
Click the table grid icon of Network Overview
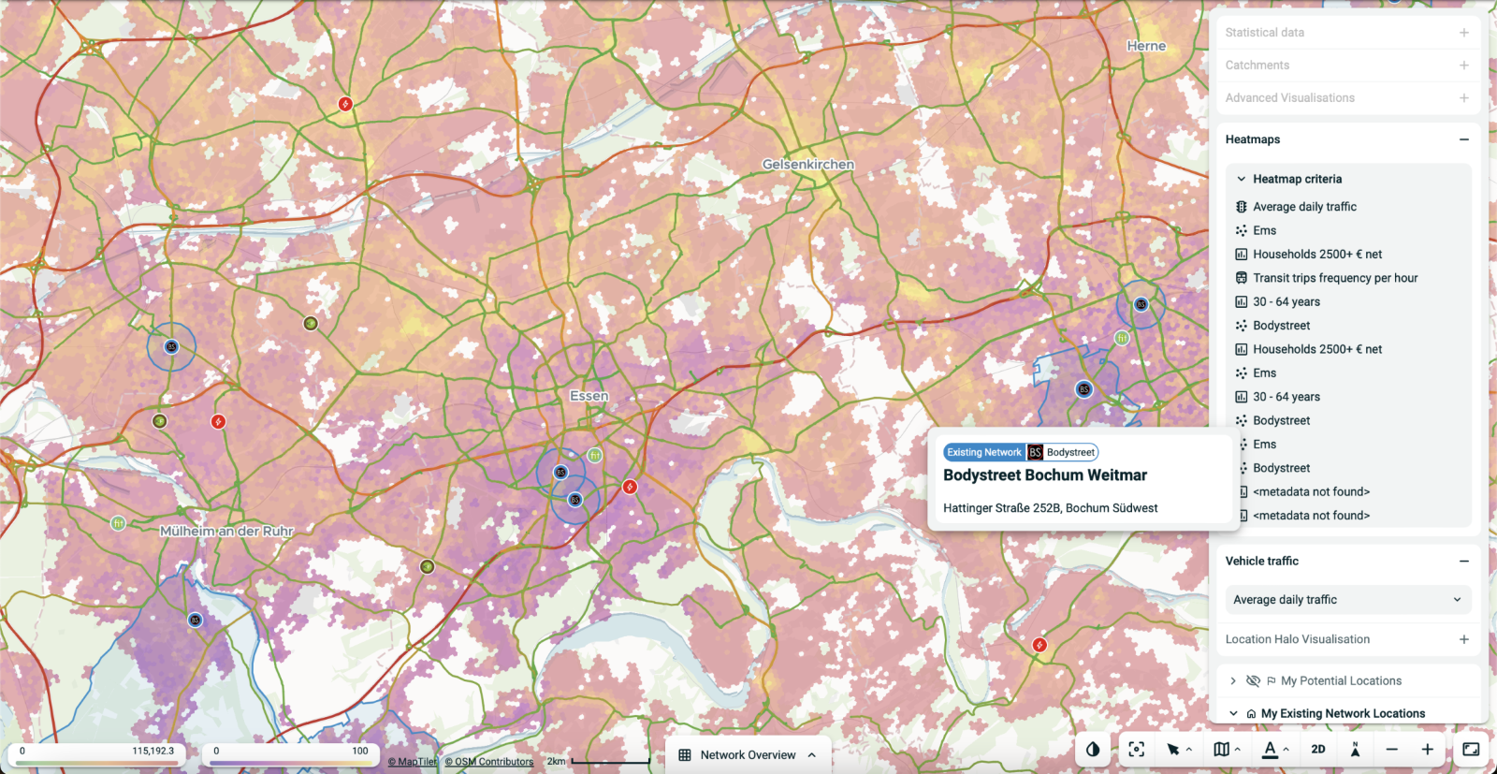point(685,755)
